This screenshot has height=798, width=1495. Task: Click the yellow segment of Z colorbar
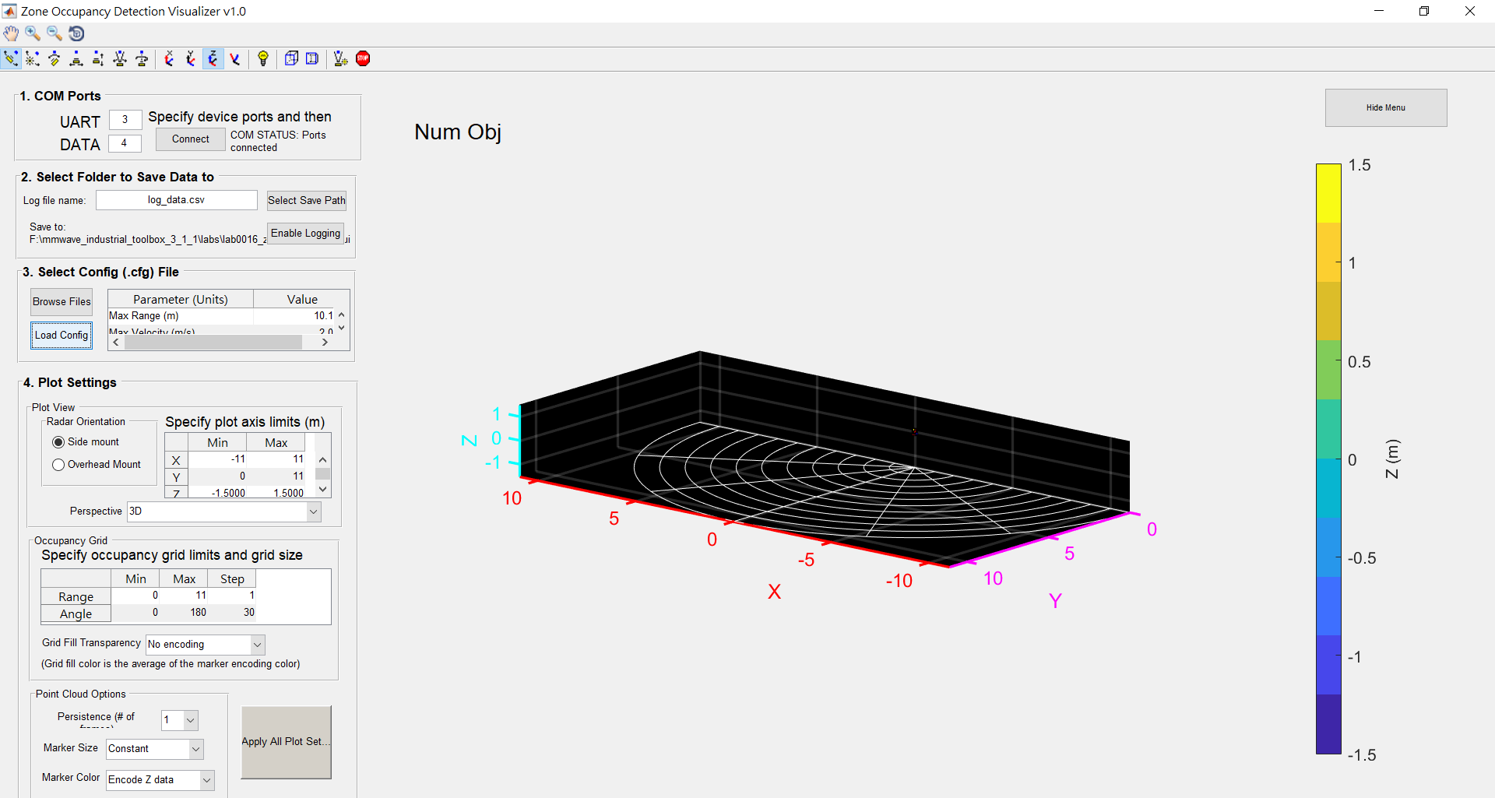(x=1328, y=193)
